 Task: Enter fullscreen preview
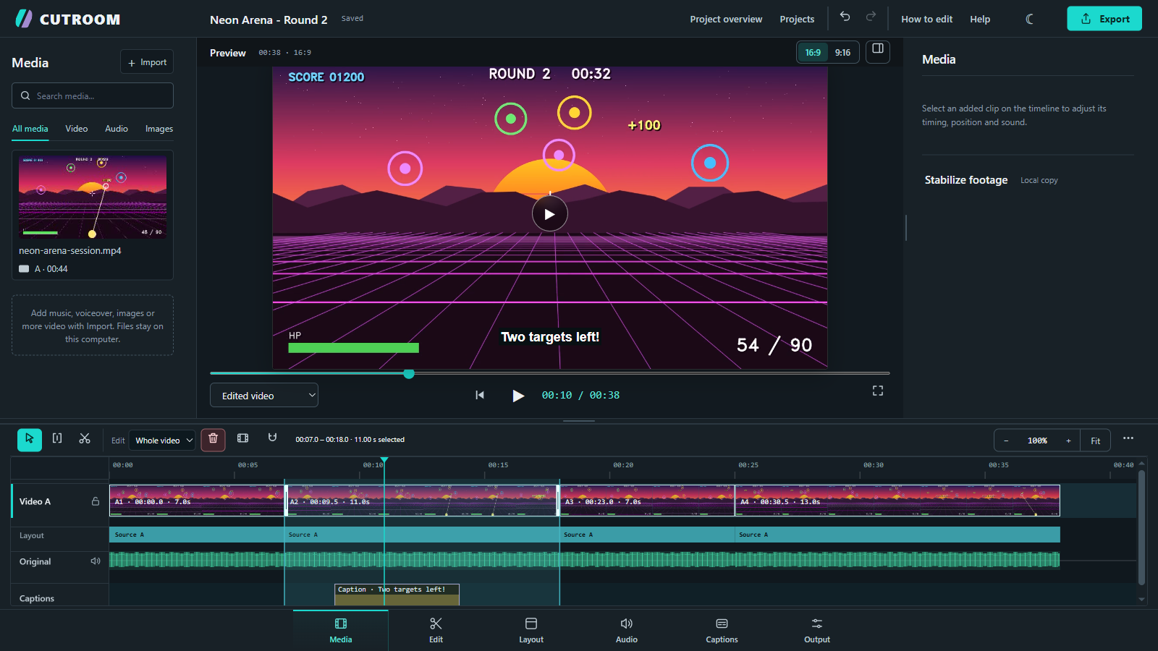(x=878, y=391)
